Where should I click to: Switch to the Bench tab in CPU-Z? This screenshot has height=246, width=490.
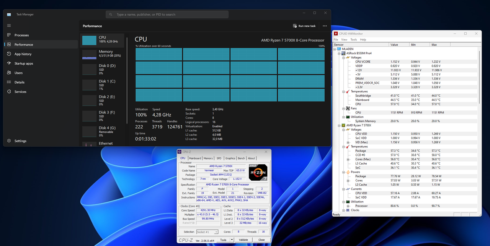[x=242, y=158]
